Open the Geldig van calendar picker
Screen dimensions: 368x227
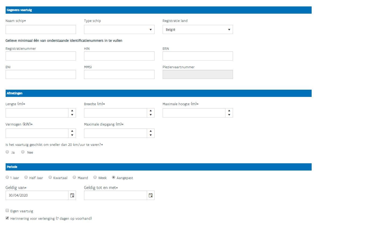72,195
